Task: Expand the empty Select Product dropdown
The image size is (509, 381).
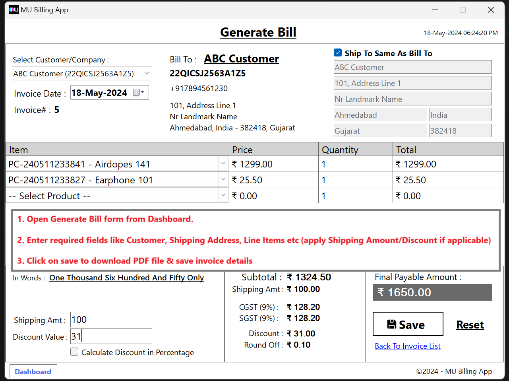Action: 223,195
